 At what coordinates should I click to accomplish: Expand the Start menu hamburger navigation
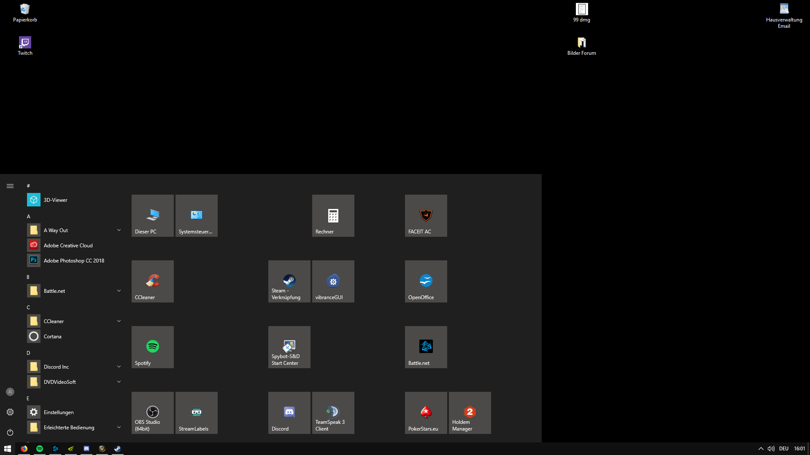pyautogui.click(x=10, y=186)
